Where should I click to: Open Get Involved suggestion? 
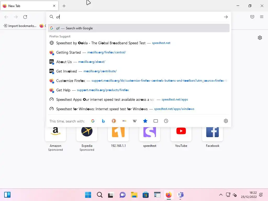coord(139,71)
